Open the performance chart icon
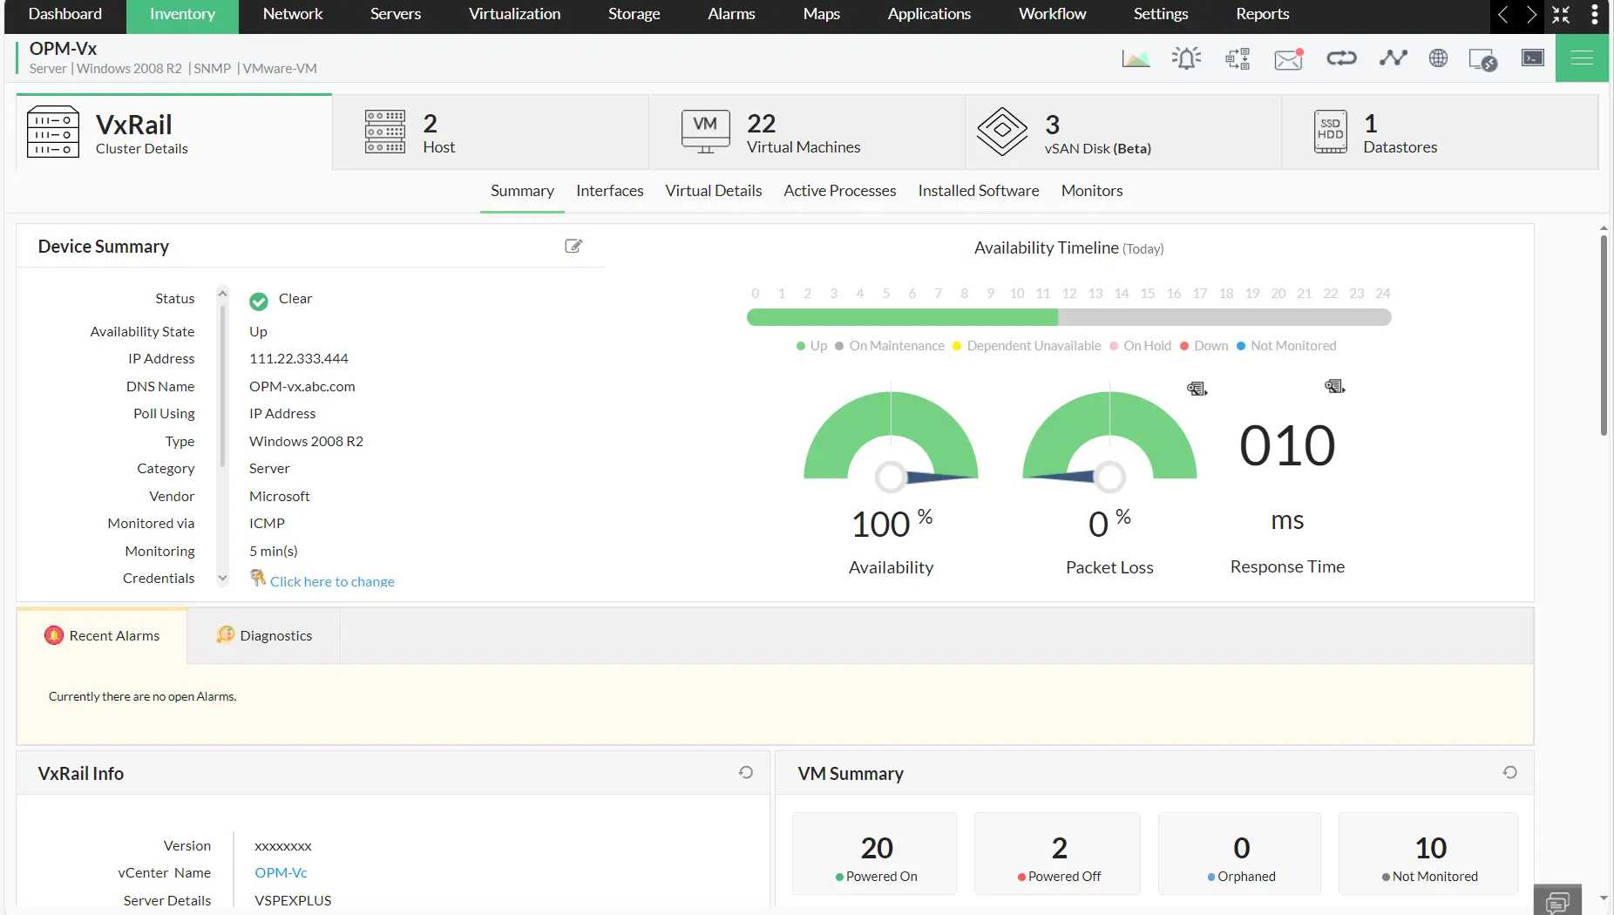1614x915 pixels. (1135, 58)
